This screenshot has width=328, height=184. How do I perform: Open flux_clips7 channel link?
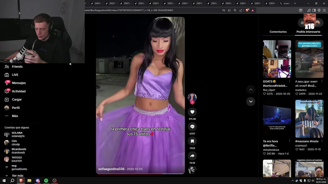[269, 90]
